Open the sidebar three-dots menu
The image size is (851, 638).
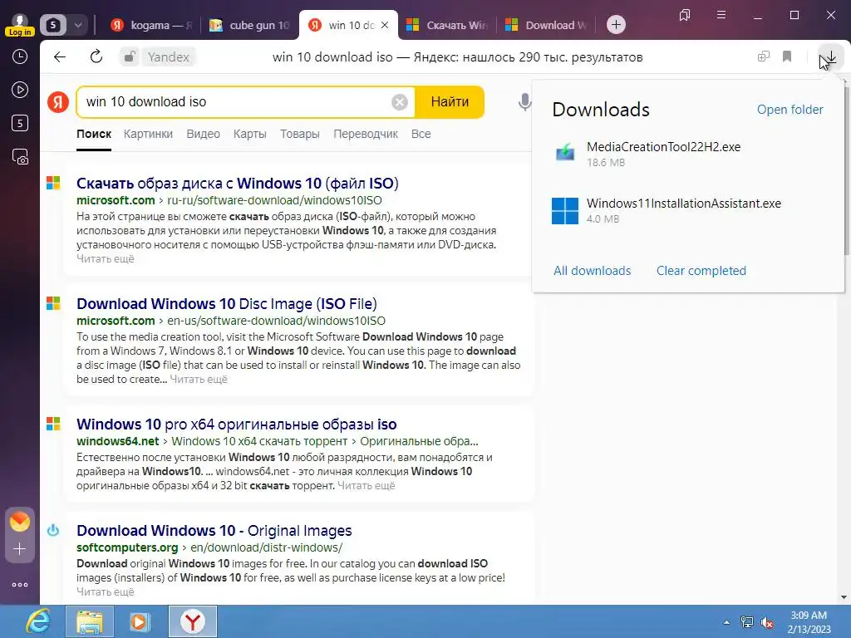(x=20, y=585)
